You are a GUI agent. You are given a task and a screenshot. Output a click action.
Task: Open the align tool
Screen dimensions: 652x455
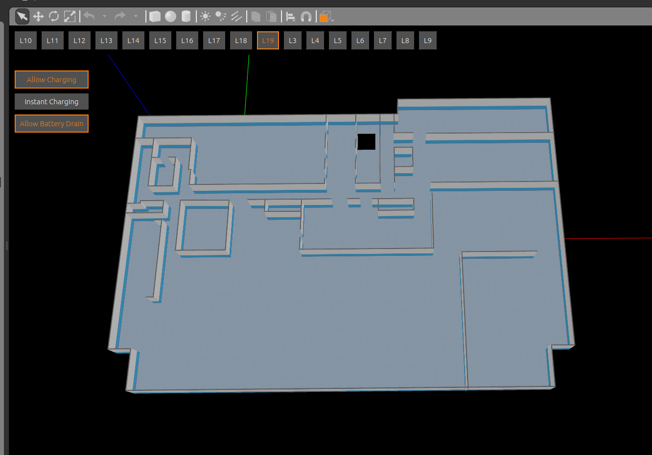(290, 17)
